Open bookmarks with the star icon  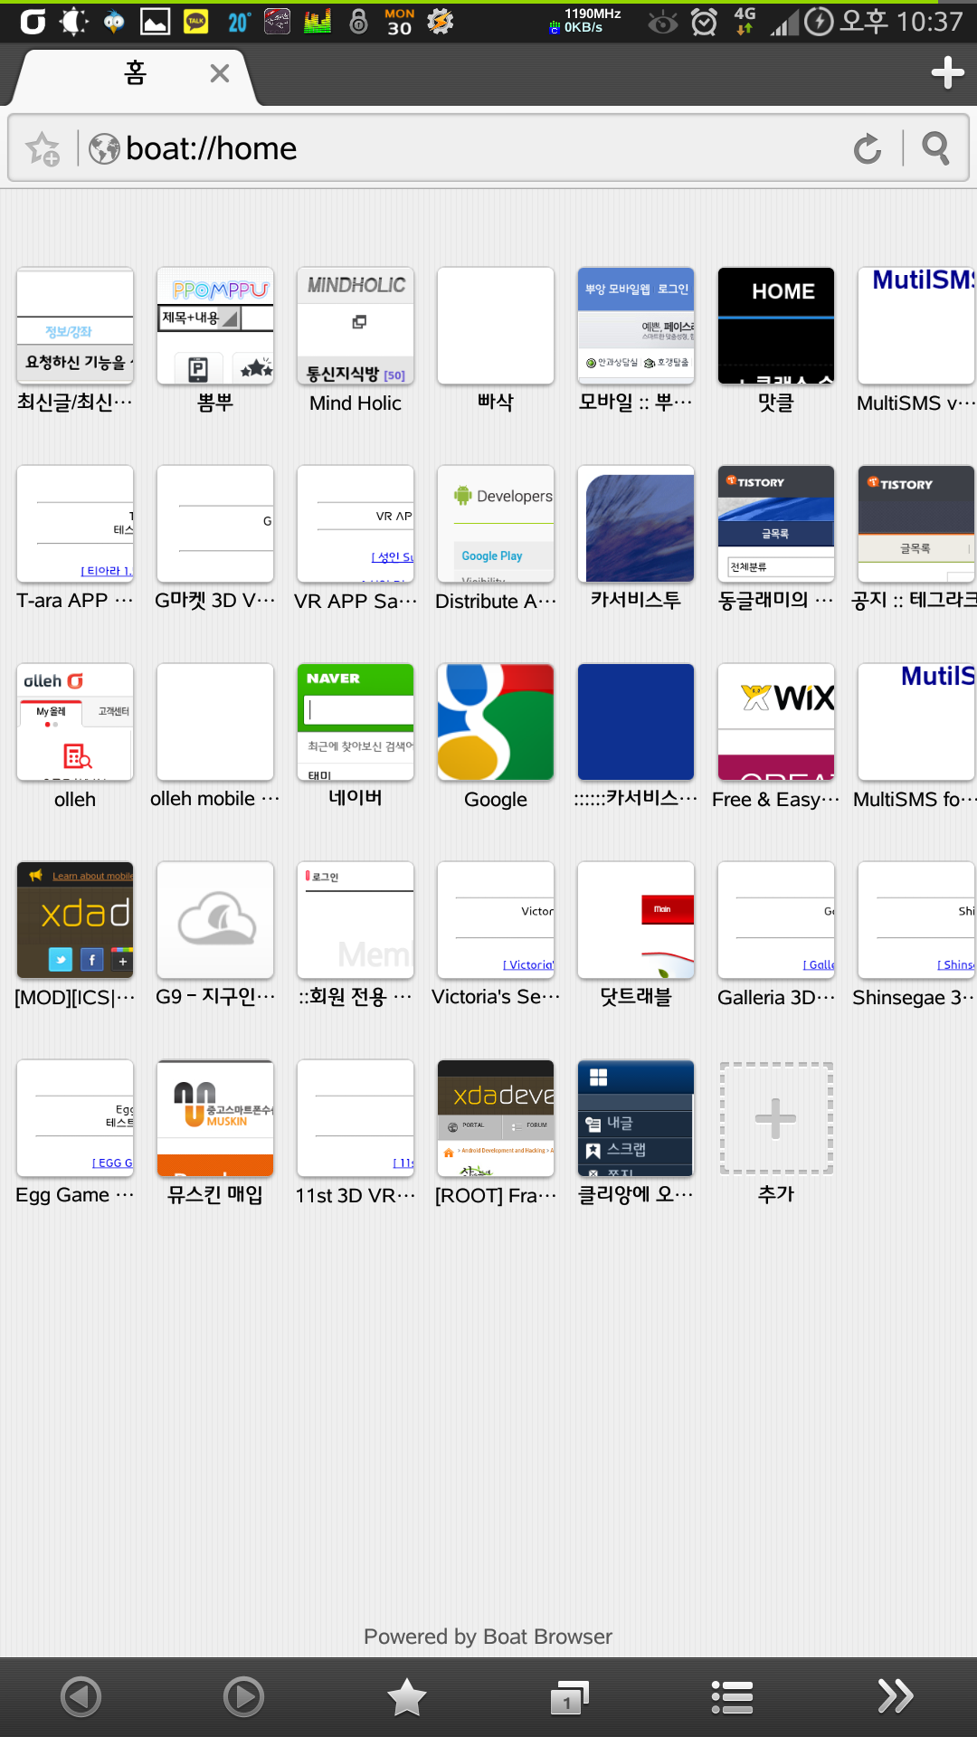[407, 1696]
